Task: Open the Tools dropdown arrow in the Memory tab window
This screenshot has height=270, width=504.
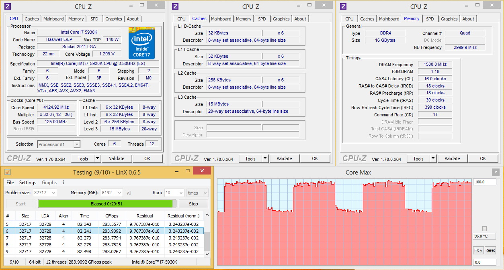Action: pyautogui.click(x=433, y=158)
